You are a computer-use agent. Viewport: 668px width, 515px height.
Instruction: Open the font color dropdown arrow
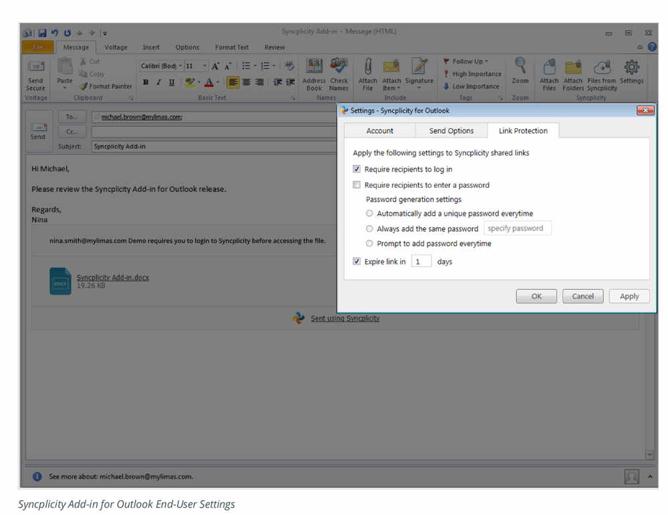(x=218, y=82)
